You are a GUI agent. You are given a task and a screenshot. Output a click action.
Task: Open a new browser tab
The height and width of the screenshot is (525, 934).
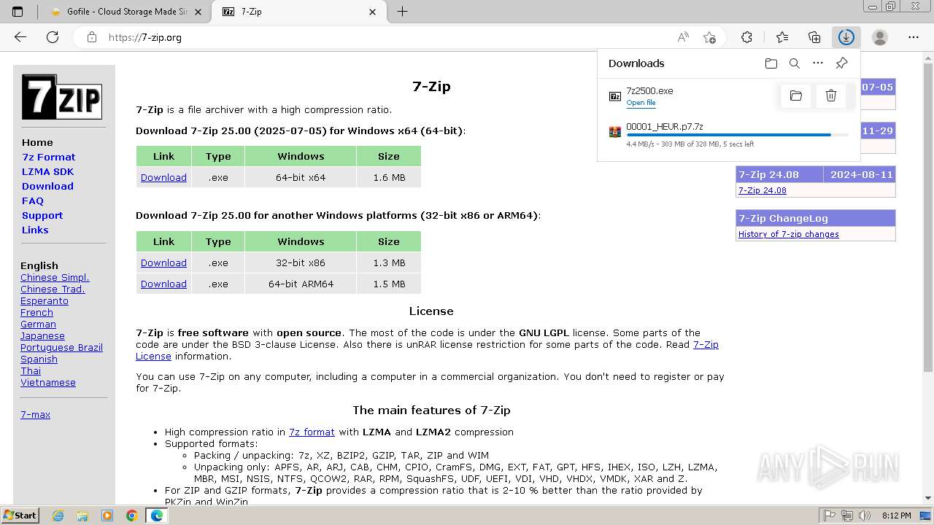[x=402, y=12]
